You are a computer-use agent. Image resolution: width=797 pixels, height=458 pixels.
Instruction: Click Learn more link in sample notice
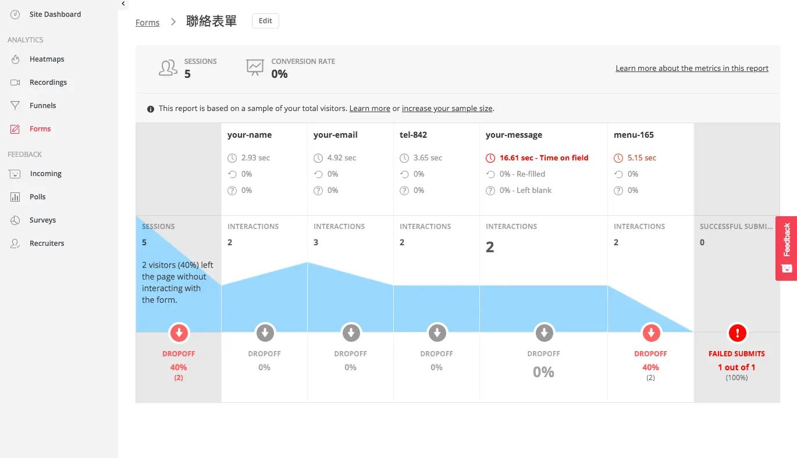coord(370,109)
